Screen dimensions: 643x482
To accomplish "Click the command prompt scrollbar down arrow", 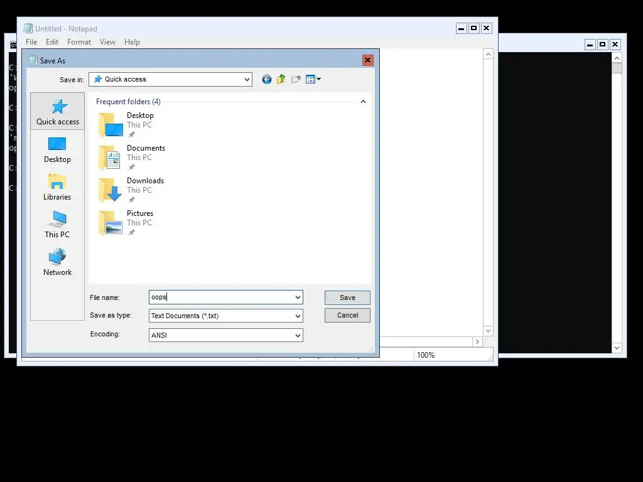I will coord(617,348).
